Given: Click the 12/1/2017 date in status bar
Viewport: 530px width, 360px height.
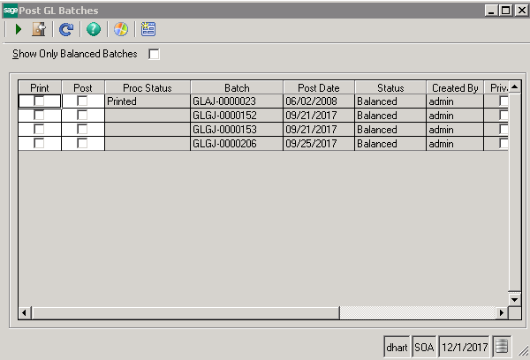Looking at the screenshot, I should 465,347.
